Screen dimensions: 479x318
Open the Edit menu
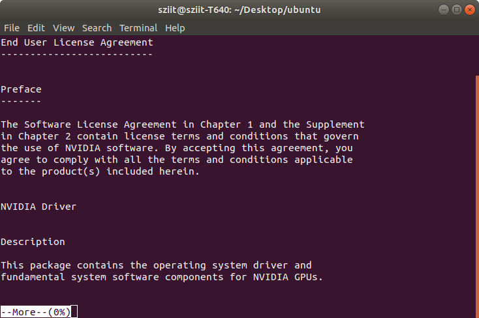click(x=36, y=28)
